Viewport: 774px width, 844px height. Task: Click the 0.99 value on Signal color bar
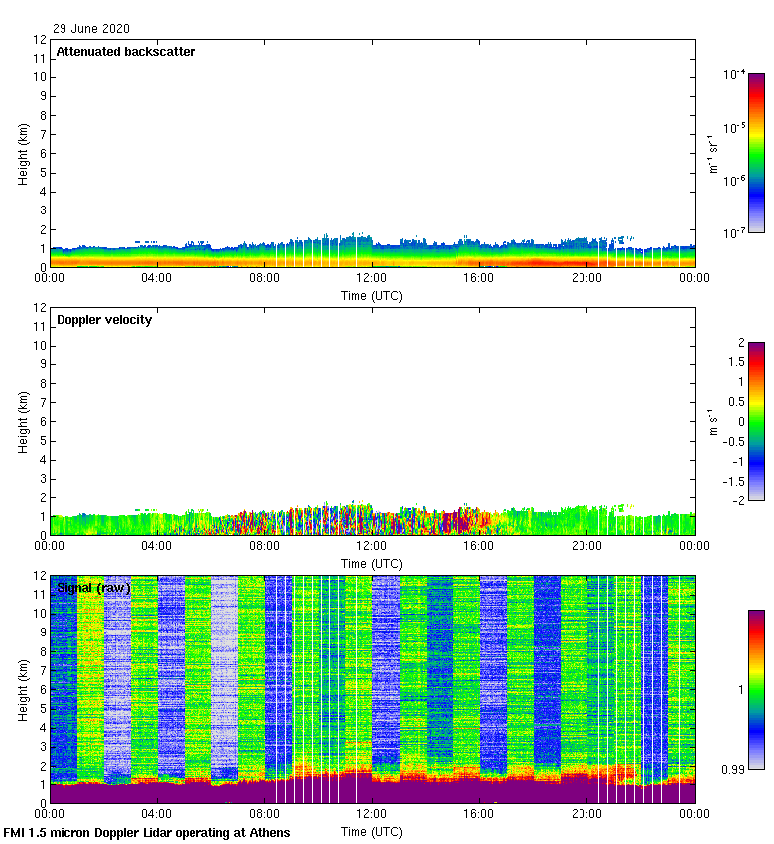731,767
